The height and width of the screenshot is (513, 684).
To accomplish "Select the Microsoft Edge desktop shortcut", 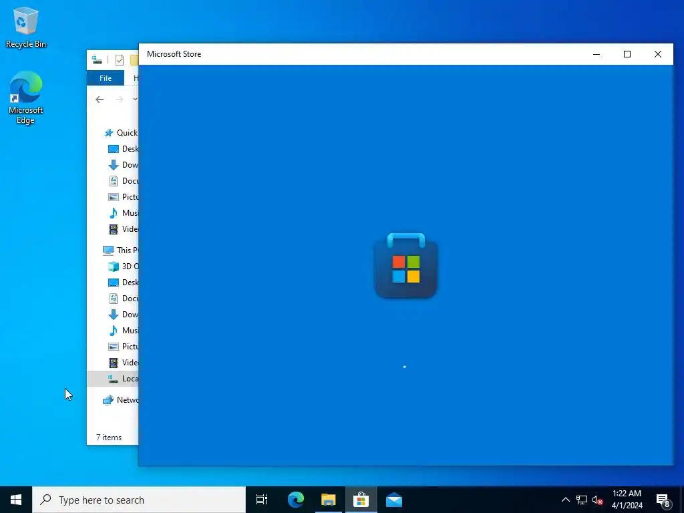I will 26,98.
